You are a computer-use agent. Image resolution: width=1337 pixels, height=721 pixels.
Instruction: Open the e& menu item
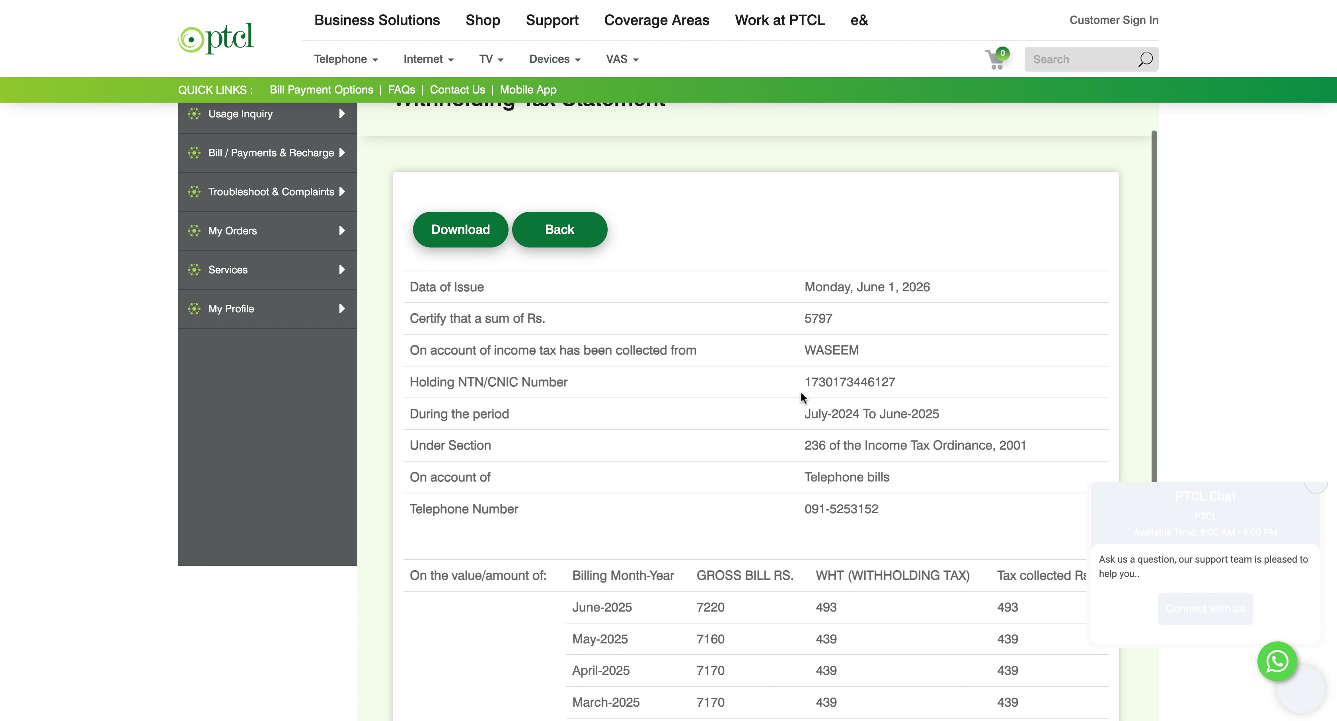point(859,20)
